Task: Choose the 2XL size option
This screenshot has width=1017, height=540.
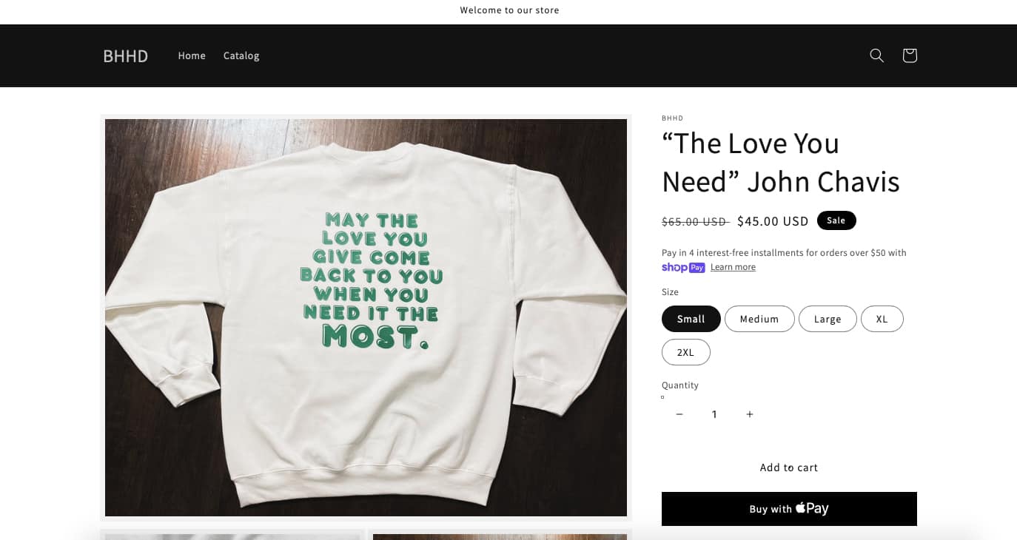Action: [686, 352]
